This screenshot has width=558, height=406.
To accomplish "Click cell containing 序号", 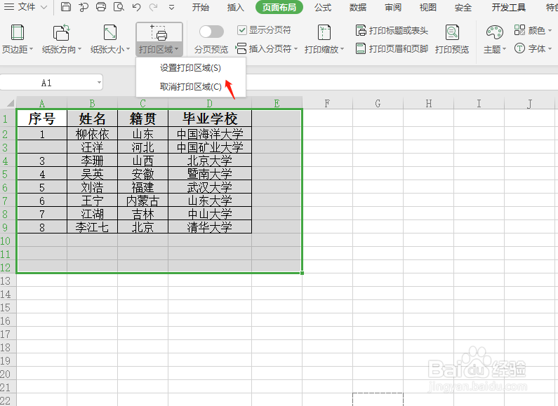I will point(42,119).
